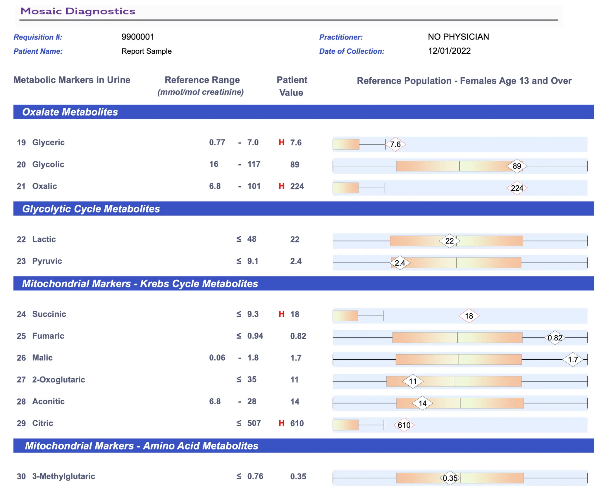The width and height of the screenshot is (599, 491).
Task: Click the 0.35 diamond for 3-Methylglutaric
Action: [450, 478]
